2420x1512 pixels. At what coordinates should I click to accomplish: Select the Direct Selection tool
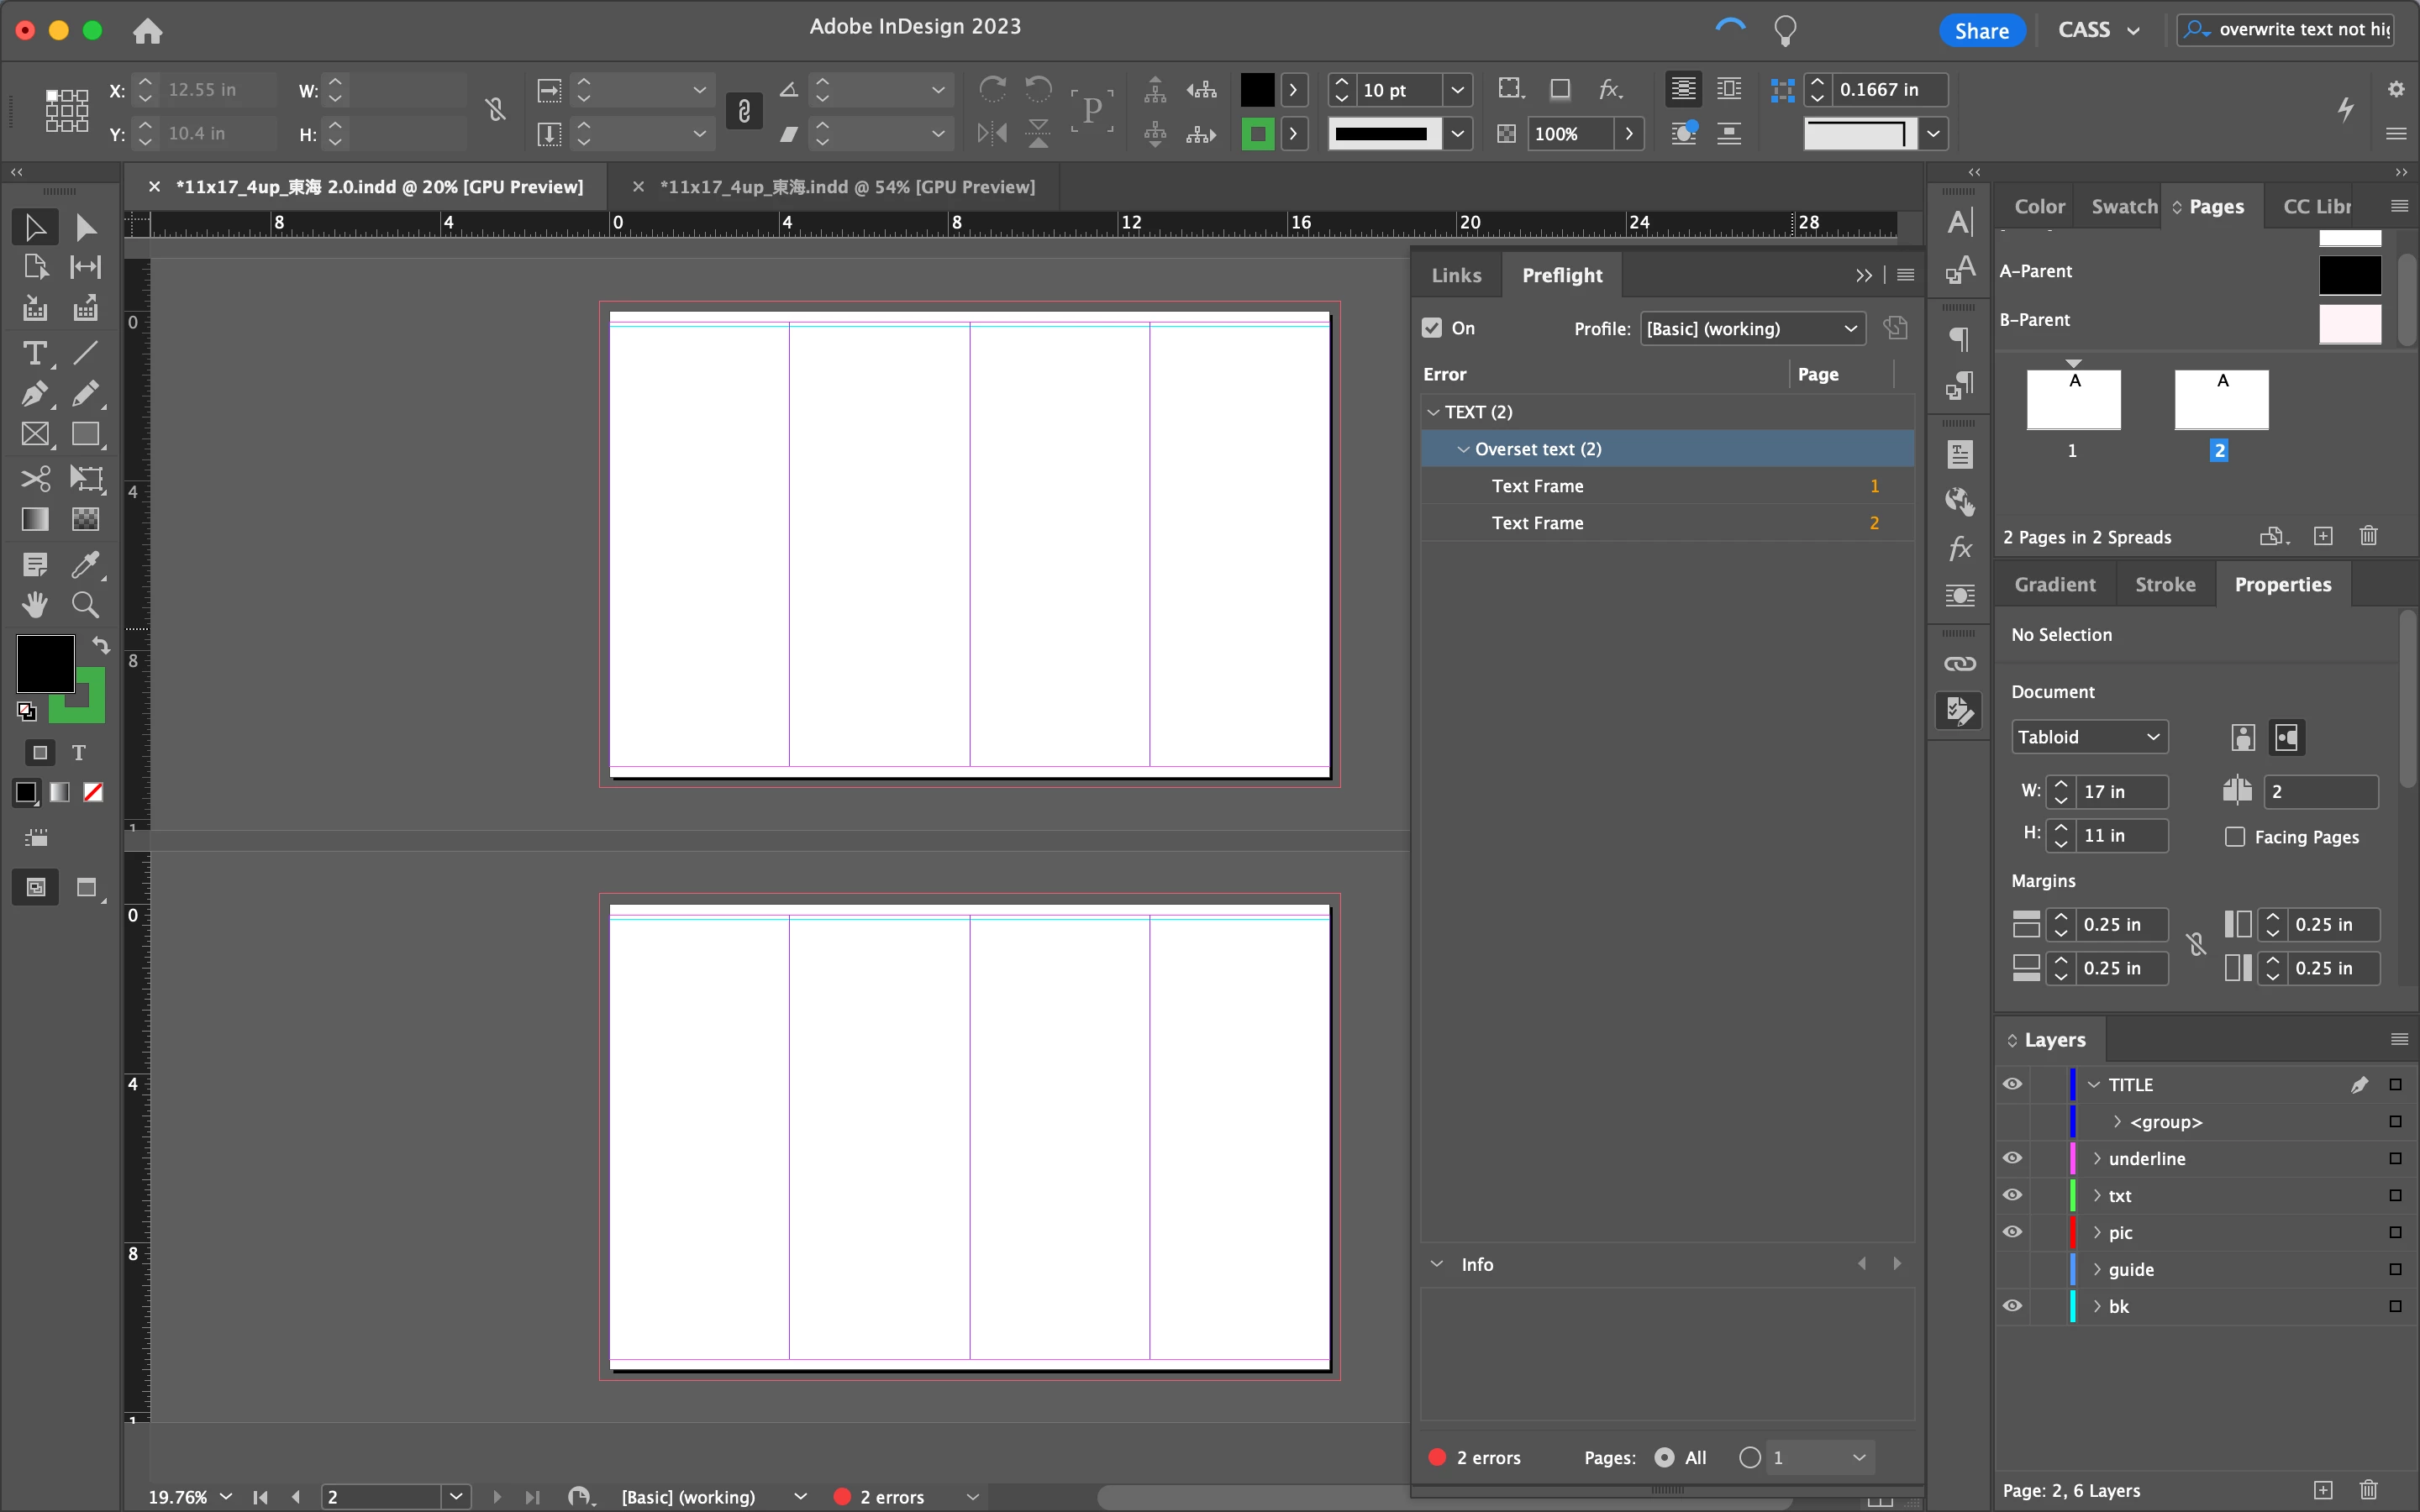pyautogui.click(x=85, y=228)
